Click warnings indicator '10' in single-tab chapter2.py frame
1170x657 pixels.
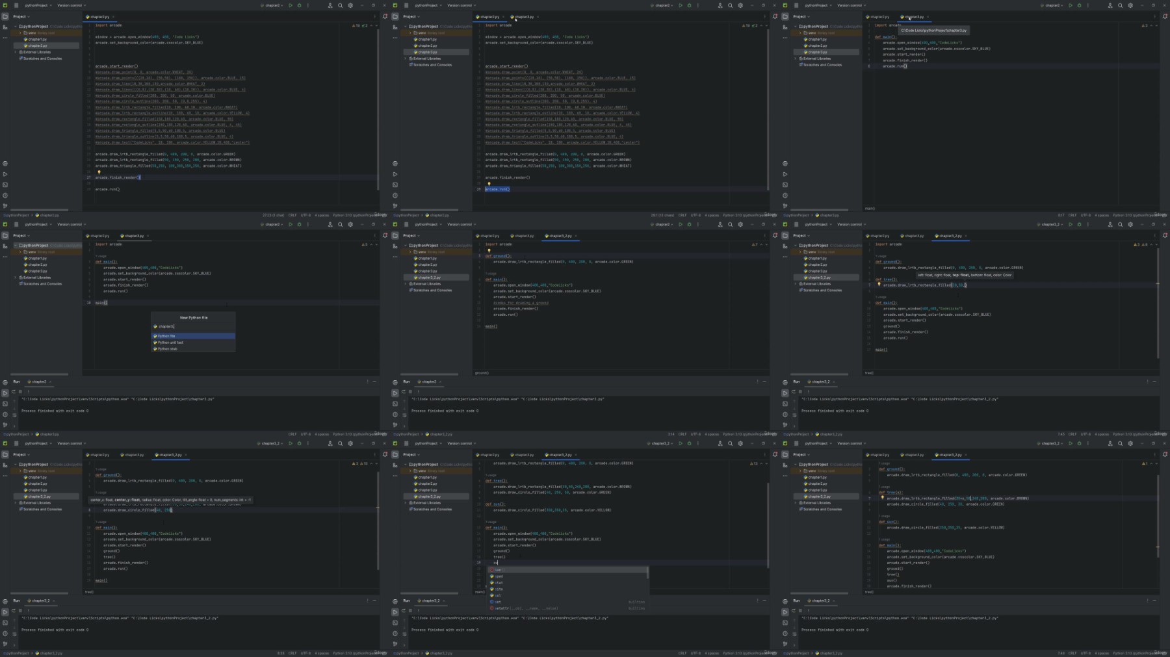pos(357,25)
